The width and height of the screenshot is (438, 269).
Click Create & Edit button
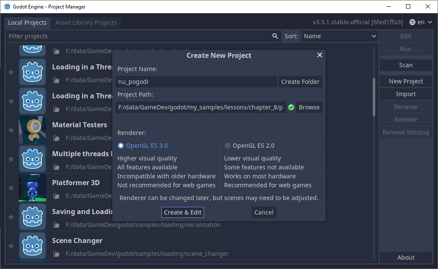[x=183, y=212]
